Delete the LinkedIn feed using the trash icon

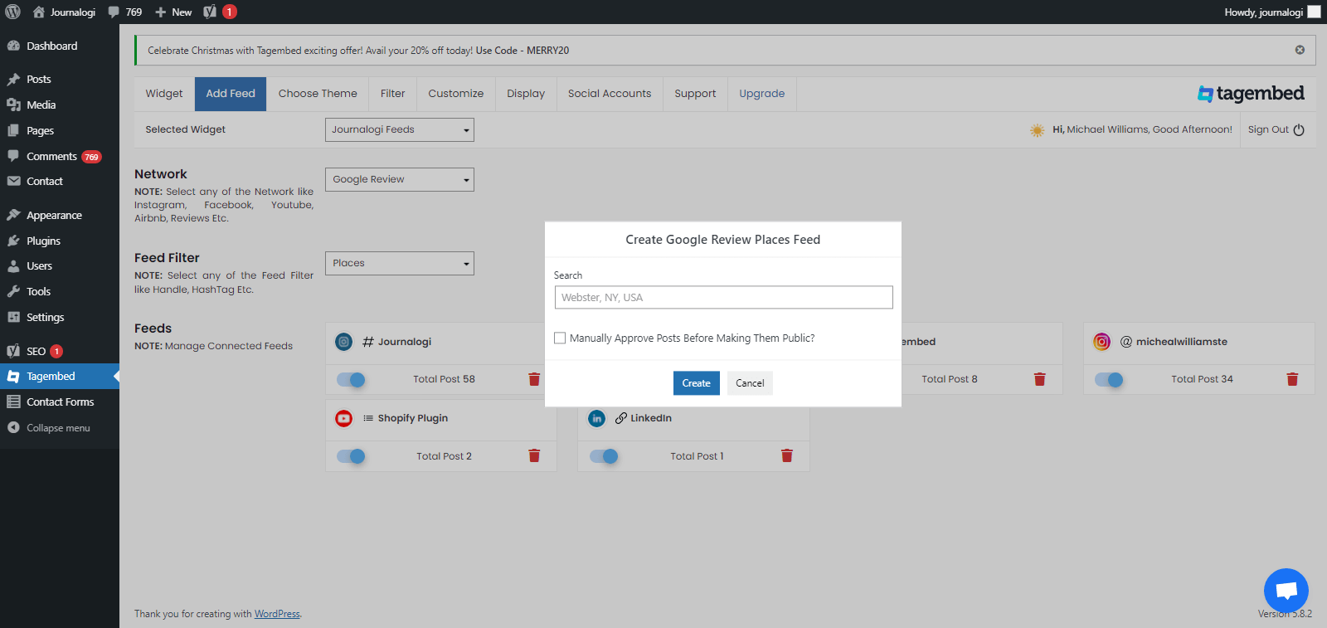(787, 455)
